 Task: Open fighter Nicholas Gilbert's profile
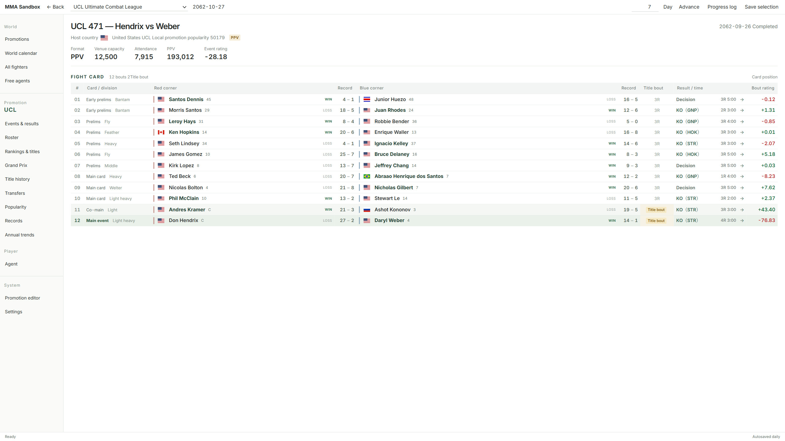tap(394, 188)
